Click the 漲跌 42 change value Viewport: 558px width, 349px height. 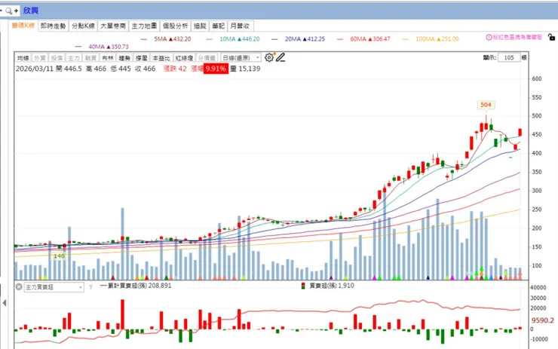175,69
